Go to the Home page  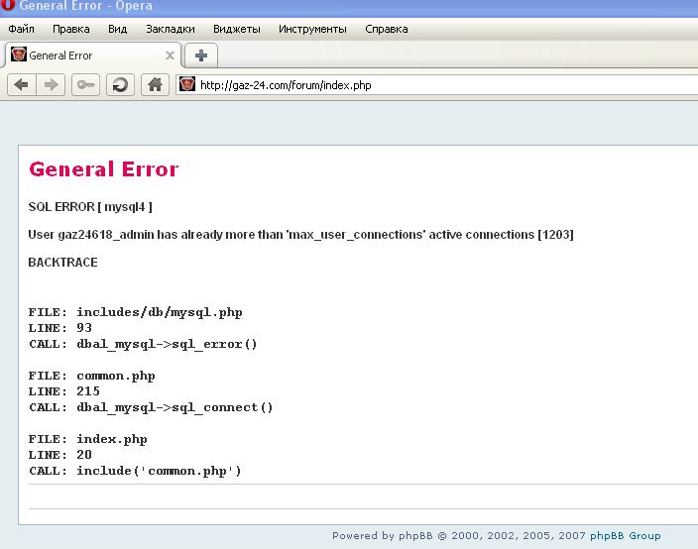[154, 85]
